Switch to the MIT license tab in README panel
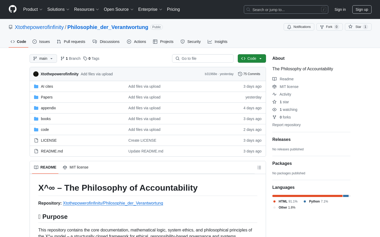This screenshot has height=237, width=380. tap(76, 167)
